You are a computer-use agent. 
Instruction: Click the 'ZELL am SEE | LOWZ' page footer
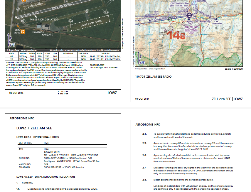(x=227, y=99)
